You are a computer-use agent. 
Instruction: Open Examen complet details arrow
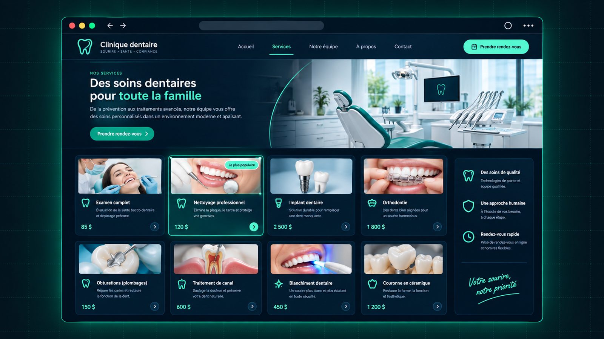155,227
